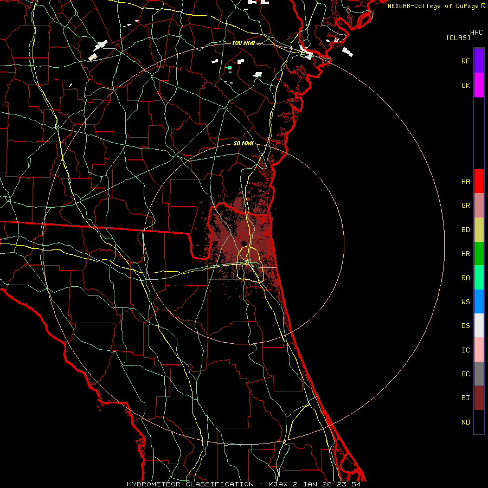
Task: Click the small green RA echo near top
Action: coord(228,67)
